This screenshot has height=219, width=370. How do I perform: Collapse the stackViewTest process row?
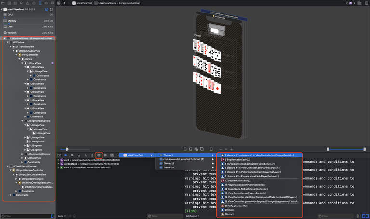(x=2, y=9)
